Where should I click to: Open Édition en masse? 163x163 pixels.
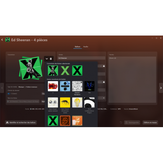pos(150,123)
